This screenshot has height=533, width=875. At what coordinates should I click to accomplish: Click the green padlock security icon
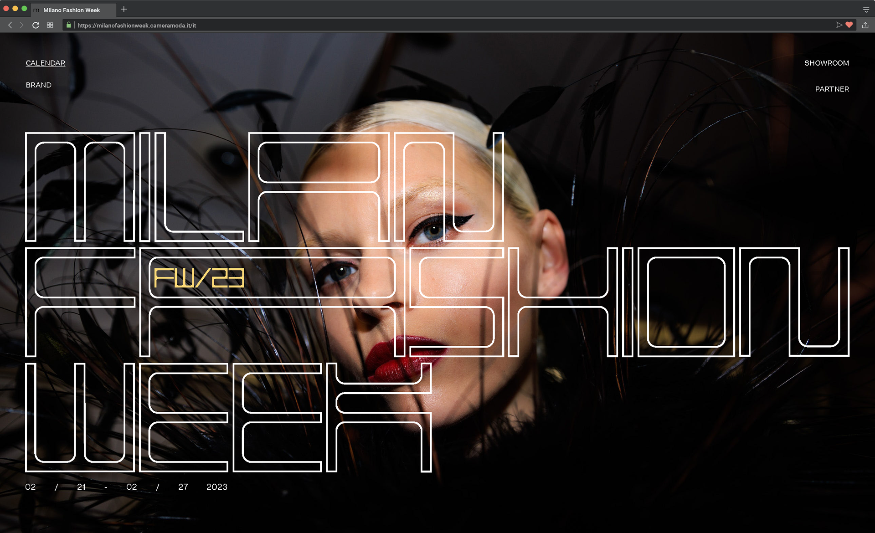pos(69,25)
